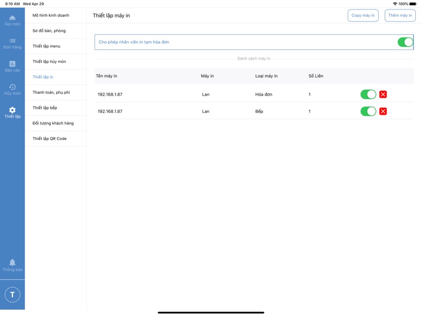Select 192.168.1.87 in the Bếp row
The image size is (422, 316).
pos(110,111)
